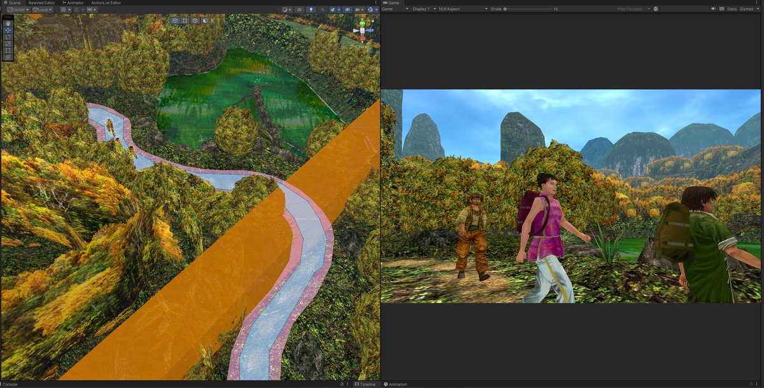This screenshot has width=764, height=388.
Task: Select the Transform tool
Action: [8, 57]
